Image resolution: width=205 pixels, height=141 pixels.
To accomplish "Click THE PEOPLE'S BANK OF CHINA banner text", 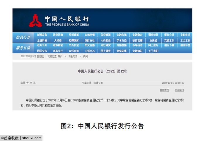I will 67,25.
